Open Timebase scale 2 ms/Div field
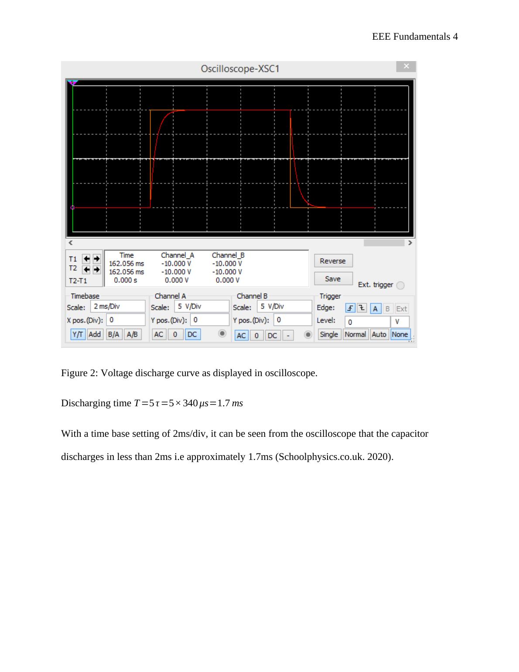Viewport: 519px width, 672px height. (118, 306)
